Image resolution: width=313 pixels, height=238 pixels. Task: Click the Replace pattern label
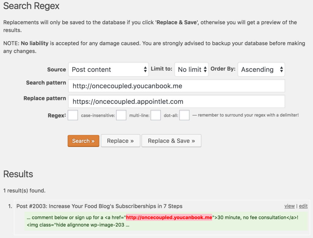[x=45, y=98]
